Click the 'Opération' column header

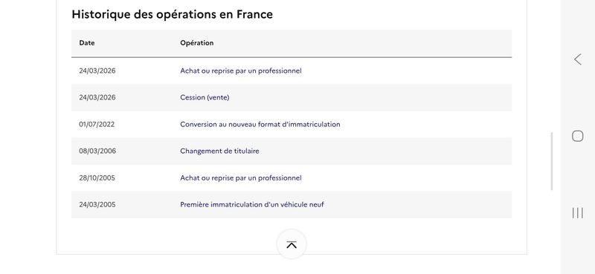196,43
